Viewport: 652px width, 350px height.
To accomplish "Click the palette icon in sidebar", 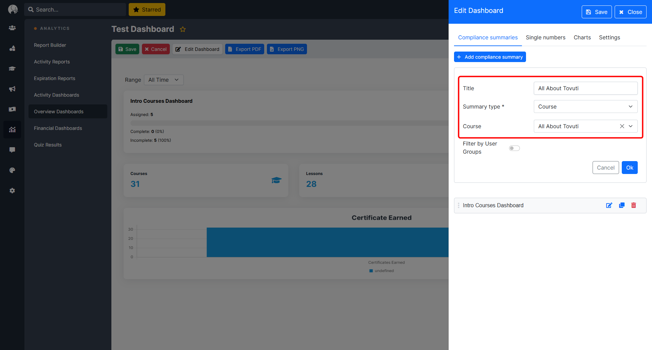I will coord(12,170).
